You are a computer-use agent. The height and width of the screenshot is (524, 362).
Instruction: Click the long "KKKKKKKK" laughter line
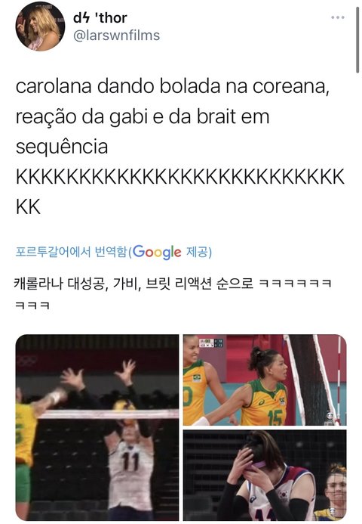(180, 177)
